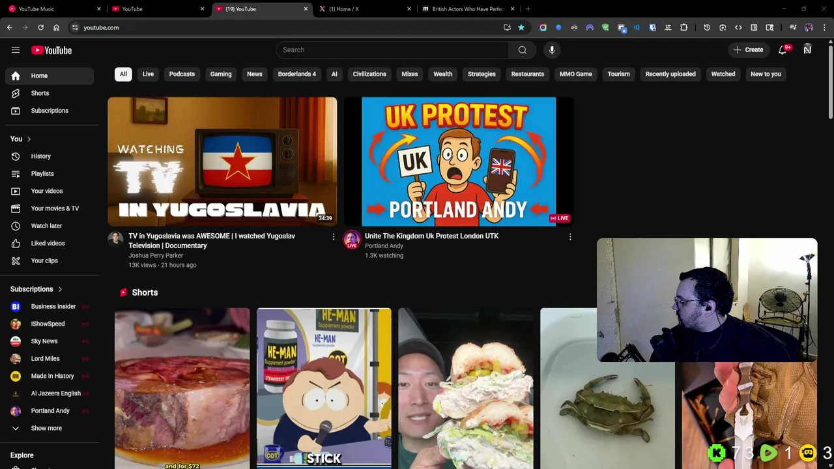
Task: Open a new browser tab
Action: pyautogui.click(x=528, y=9)
